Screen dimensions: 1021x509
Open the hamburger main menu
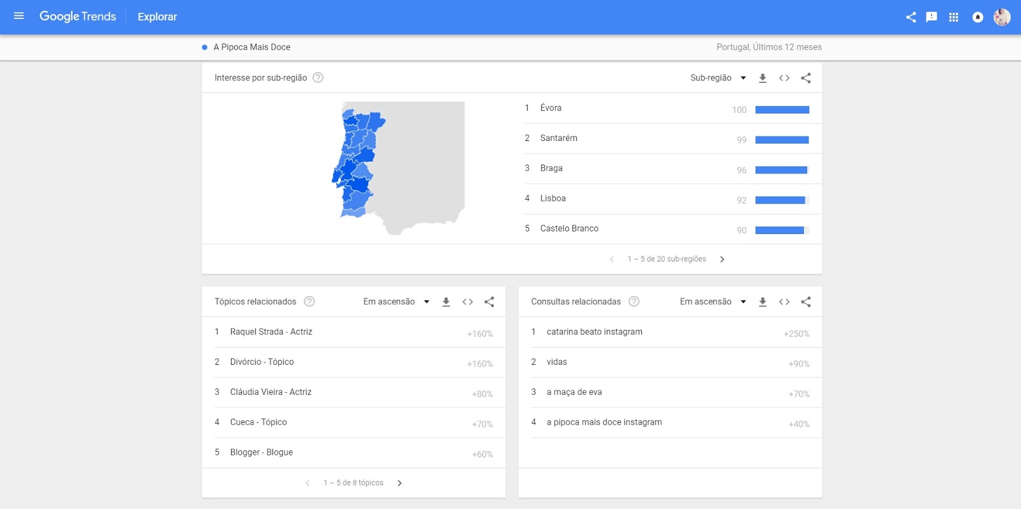click(19, 16)
